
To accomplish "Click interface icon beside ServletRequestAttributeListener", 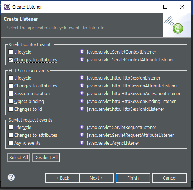I will [x=82, y=135].
